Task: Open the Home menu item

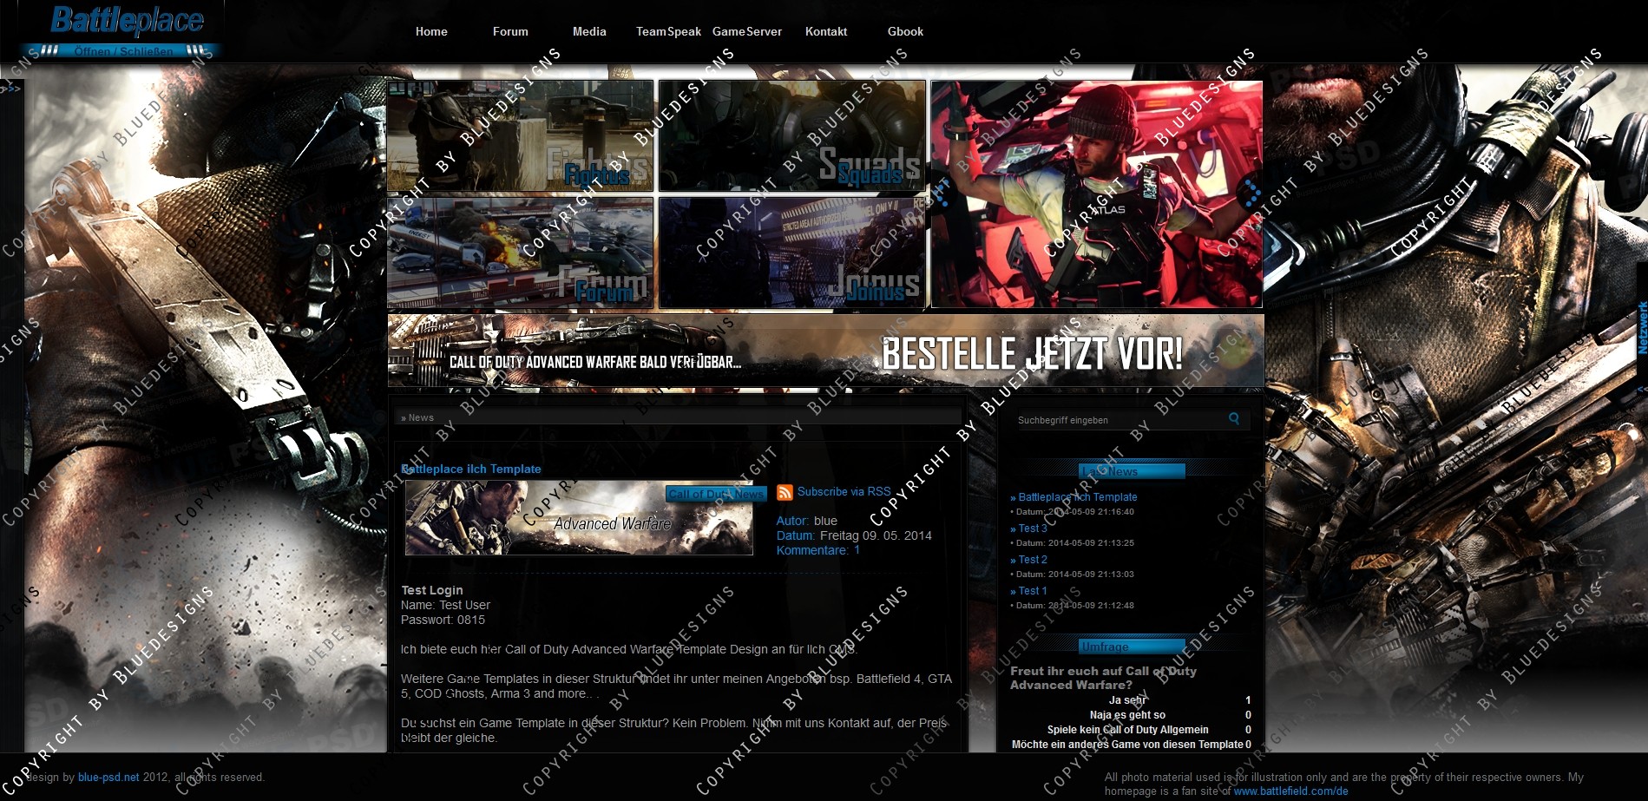Action: [x=431, y=31]
